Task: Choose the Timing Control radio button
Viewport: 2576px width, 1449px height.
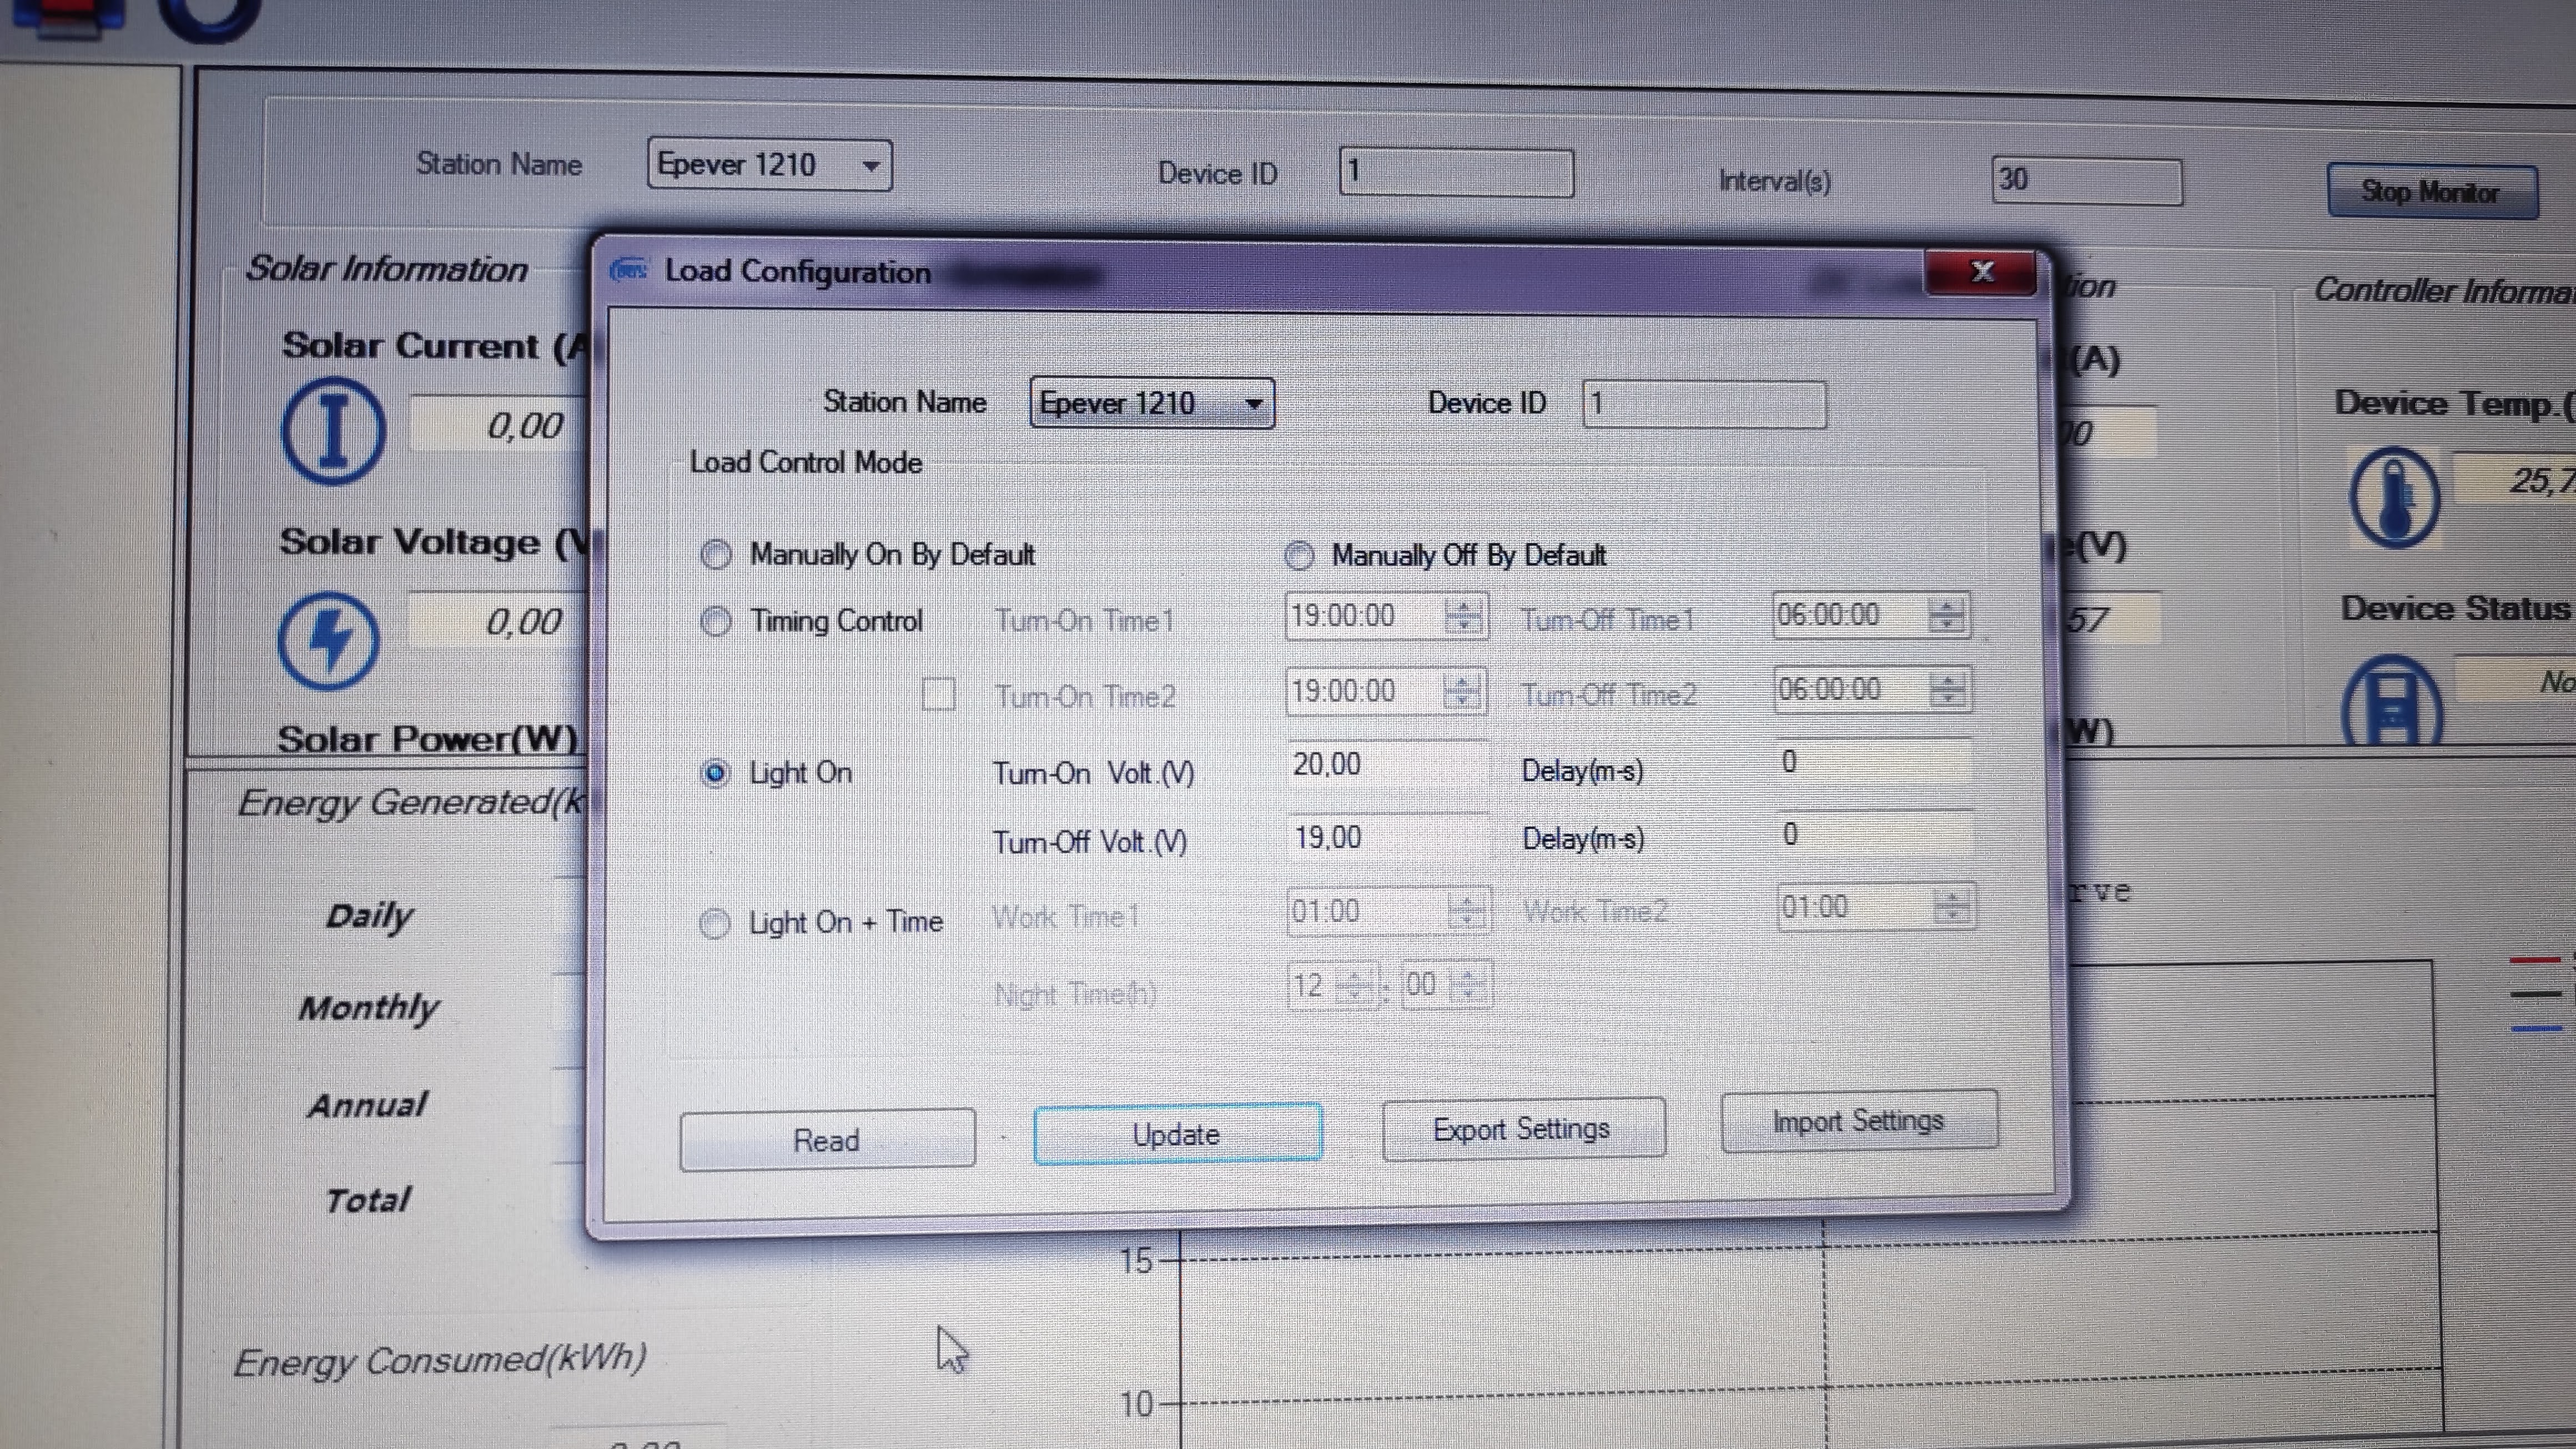Action: (716, 621)
